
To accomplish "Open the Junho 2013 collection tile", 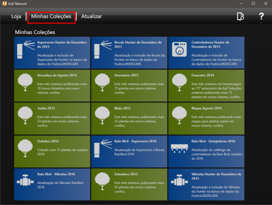I will (52, 118).
